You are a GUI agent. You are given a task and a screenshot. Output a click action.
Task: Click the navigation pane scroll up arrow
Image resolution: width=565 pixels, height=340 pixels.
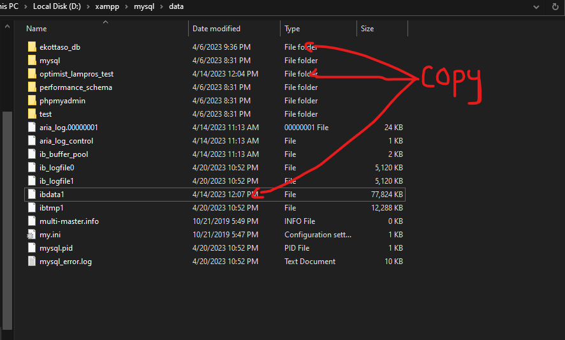(7, 26)
